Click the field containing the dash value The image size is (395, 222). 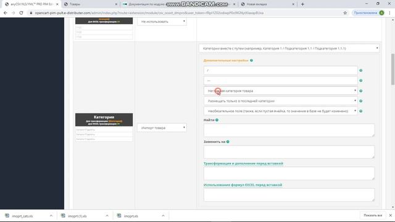280,81
